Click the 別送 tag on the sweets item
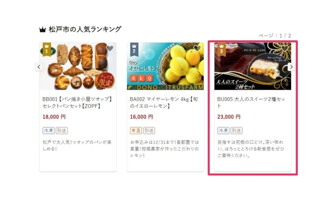The image size is (325, 201). (236, 130)
